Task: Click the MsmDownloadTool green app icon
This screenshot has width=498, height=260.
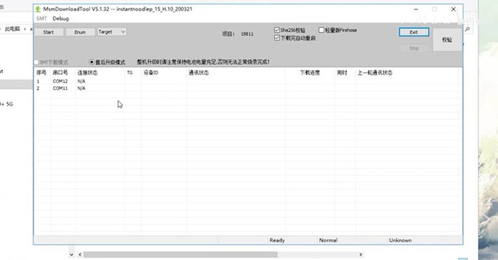Action: coord(38,9)
